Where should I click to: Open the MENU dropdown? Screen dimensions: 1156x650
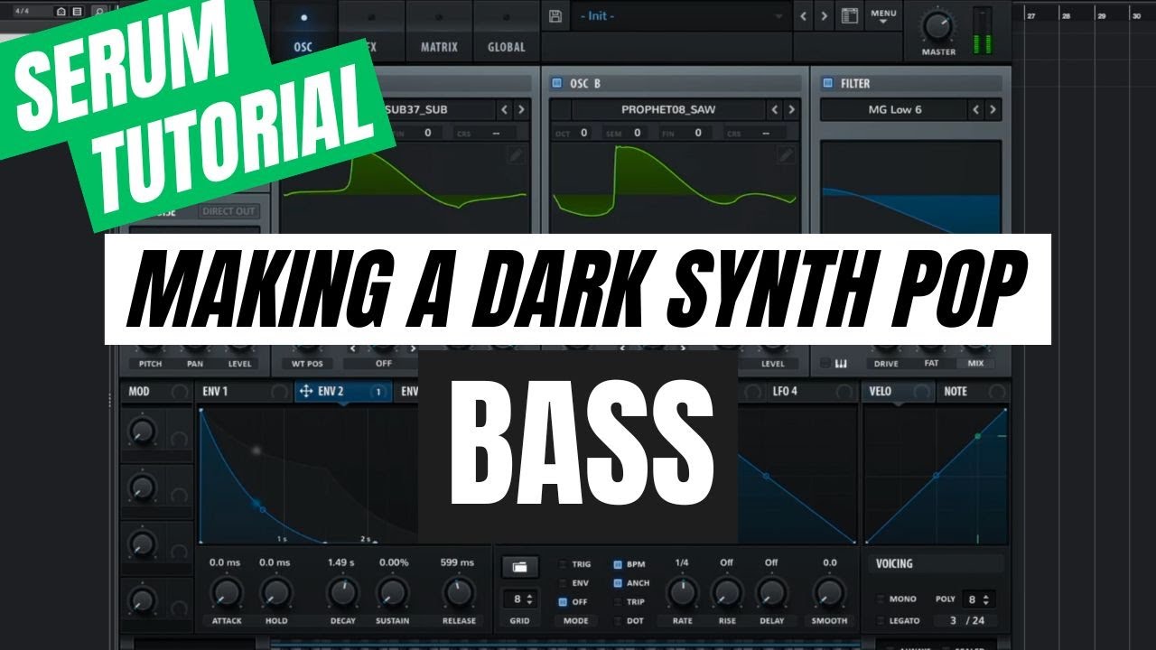(883, 16)
